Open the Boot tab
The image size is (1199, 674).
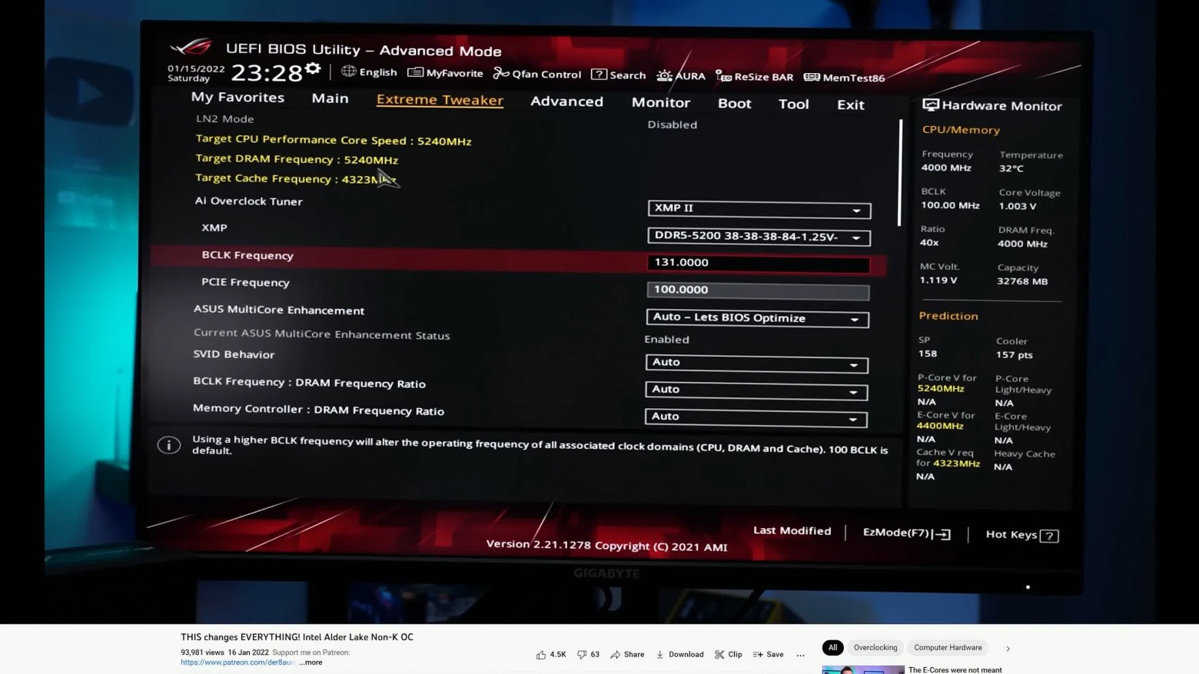click(x=735, y=104)
